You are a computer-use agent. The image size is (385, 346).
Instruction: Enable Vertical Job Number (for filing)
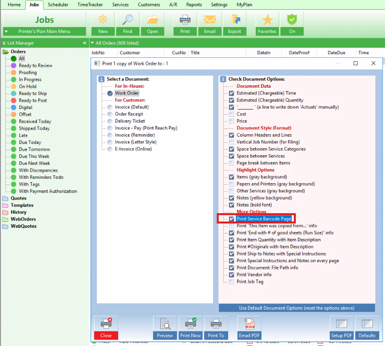point(231,142)
